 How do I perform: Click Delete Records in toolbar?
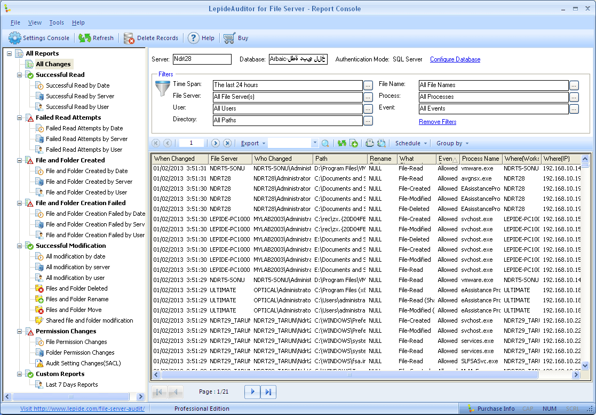[x=151, y=38]
